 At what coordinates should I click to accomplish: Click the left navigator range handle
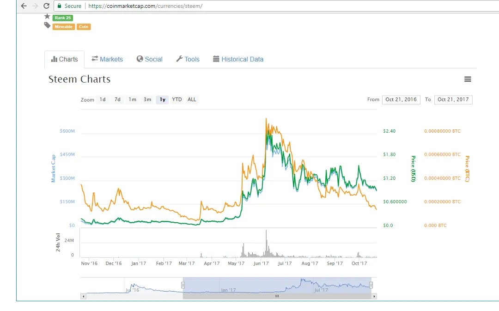click(183, 285)
